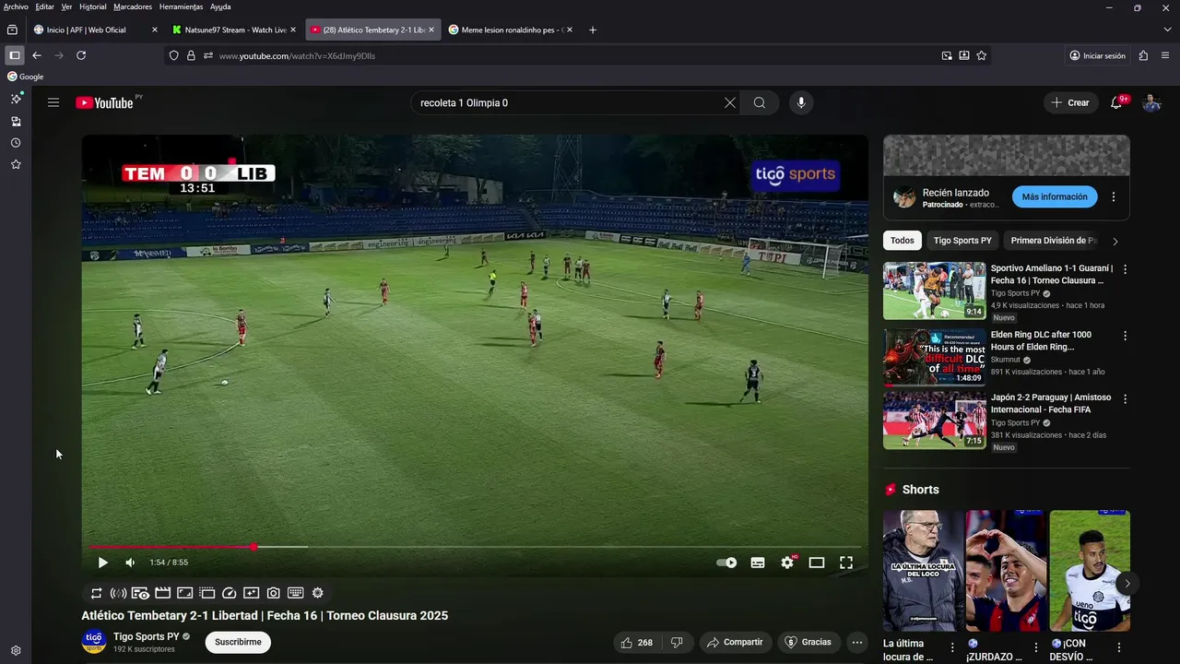Open the keyboard shortcuts icon below the player

(x=295, y=593)
